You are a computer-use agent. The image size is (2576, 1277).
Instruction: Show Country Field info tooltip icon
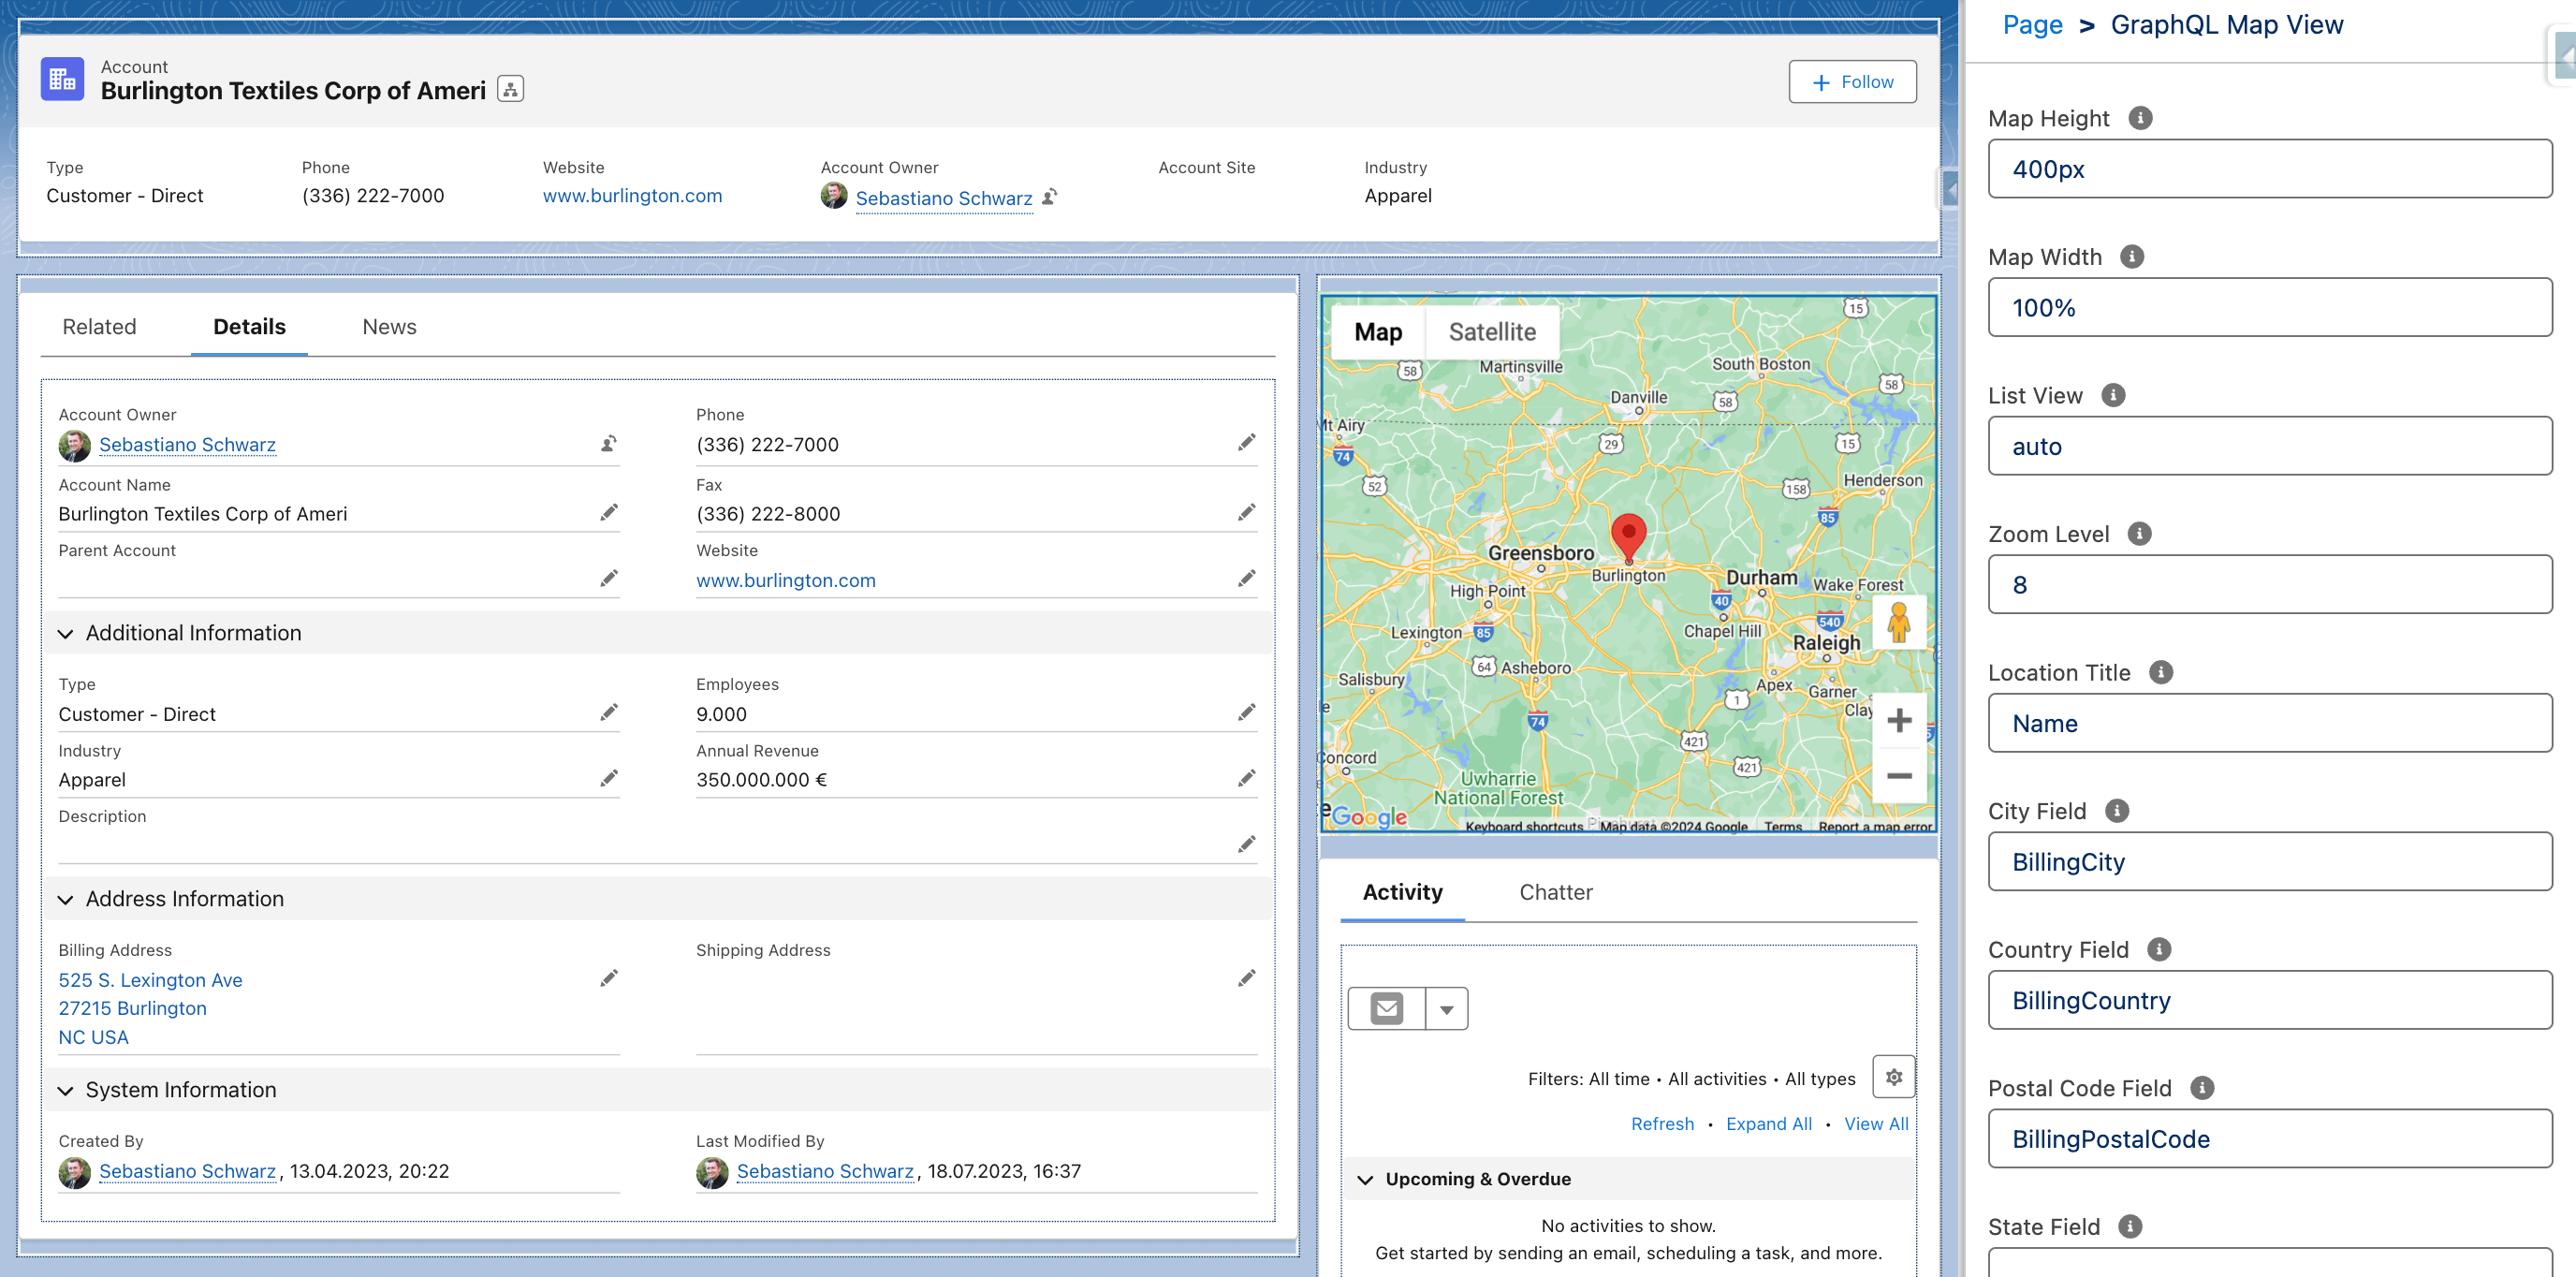click(2158, 949)
